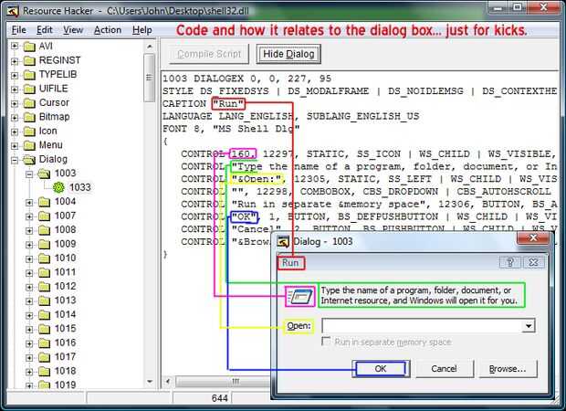Click the Hide Dialog button

[288, 54]
